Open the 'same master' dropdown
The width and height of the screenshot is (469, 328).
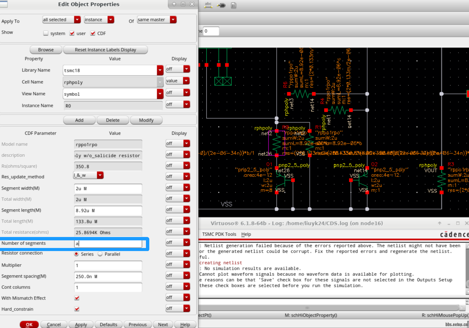157,20
